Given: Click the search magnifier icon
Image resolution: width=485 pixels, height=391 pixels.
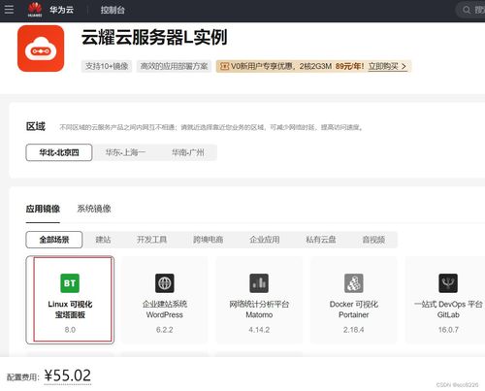Looking at the screenshot, I should pyautogui.click(x=467, y=10).
